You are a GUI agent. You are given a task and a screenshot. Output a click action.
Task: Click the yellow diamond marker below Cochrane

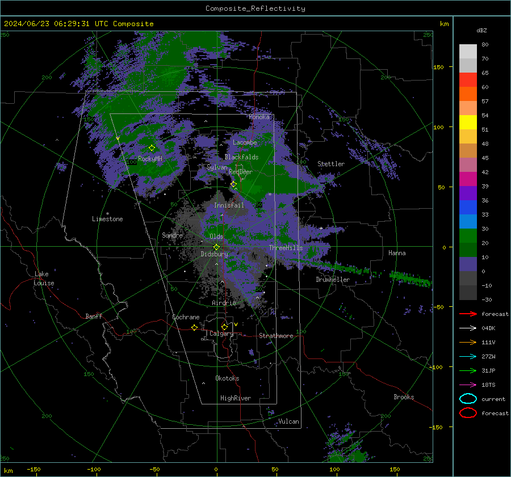click(x=194, y=327)
